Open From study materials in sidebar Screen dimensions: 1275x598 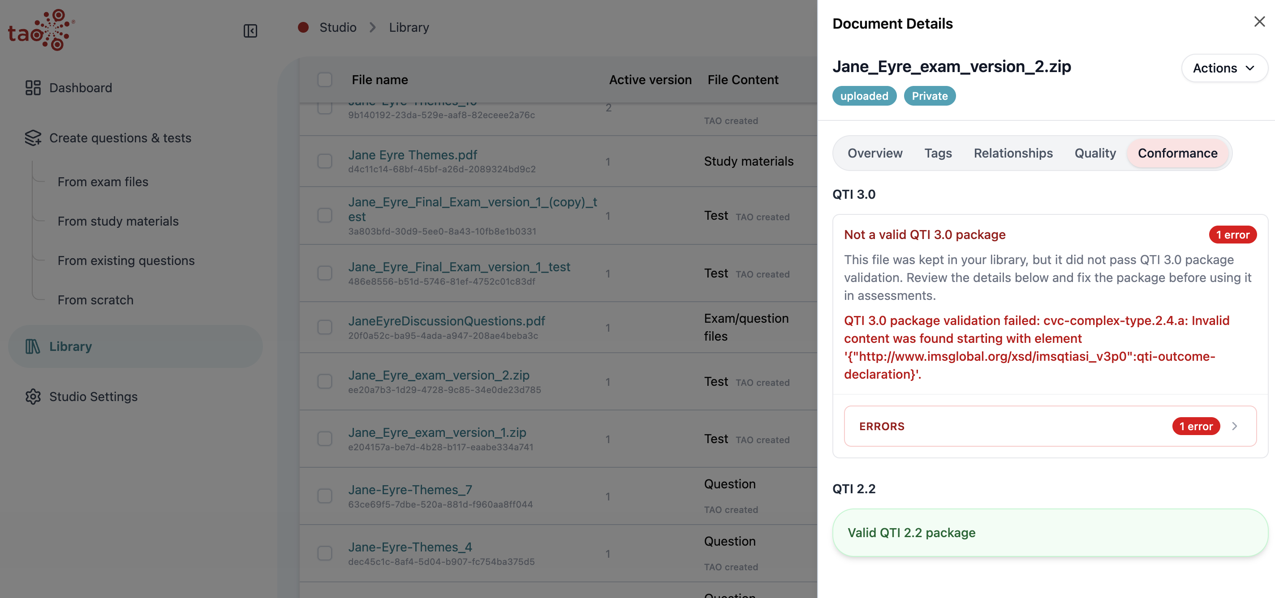point(118,221)
